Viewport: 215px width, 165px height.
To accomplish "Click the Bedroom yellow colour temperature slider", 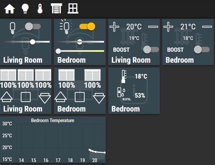I will (x=80, y=51).
